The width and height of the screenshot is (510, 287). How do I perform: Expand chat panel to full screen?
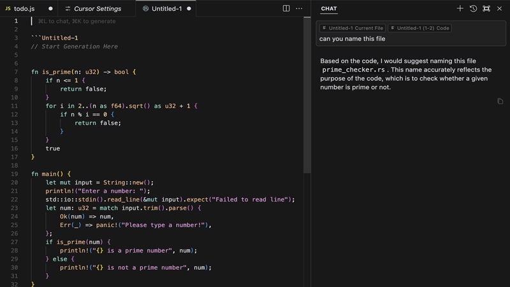(x=486, y=8)
